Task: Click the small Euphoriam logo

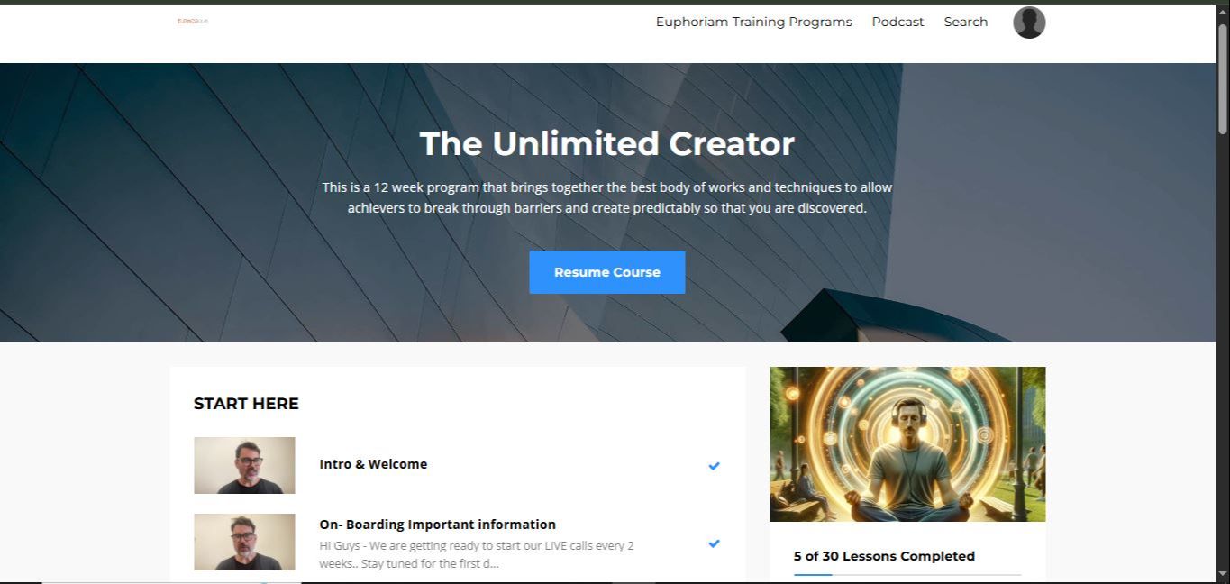Action: (x=193, y=21)
